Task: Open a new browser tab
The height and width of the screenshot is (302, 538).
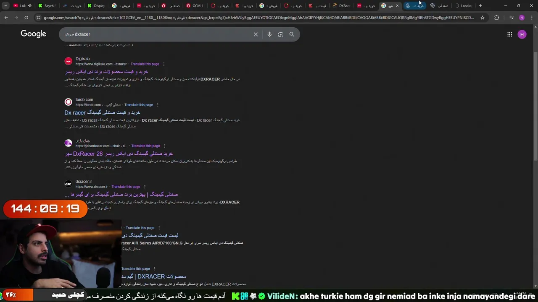Action: point(480,6)
